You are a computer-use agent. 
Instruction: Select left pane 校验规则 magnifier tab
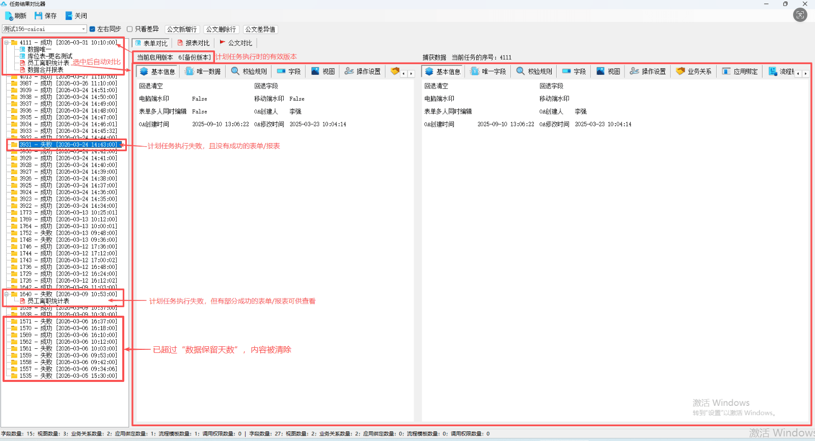[x=249, y=71]
